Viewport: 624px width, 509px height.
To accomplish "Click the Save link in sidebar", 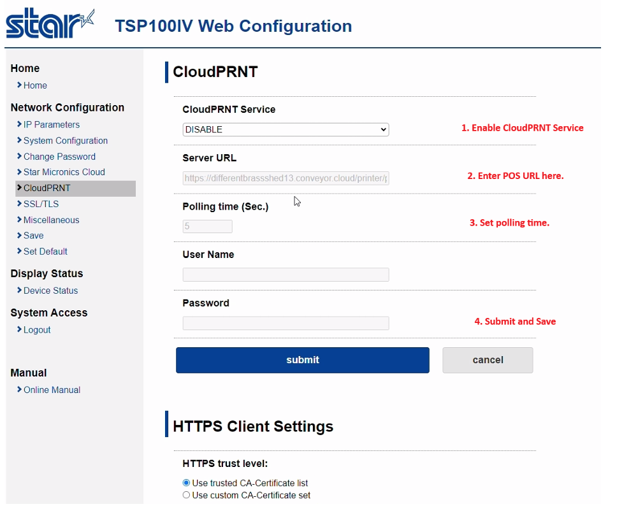I will (x=33, y=236).
